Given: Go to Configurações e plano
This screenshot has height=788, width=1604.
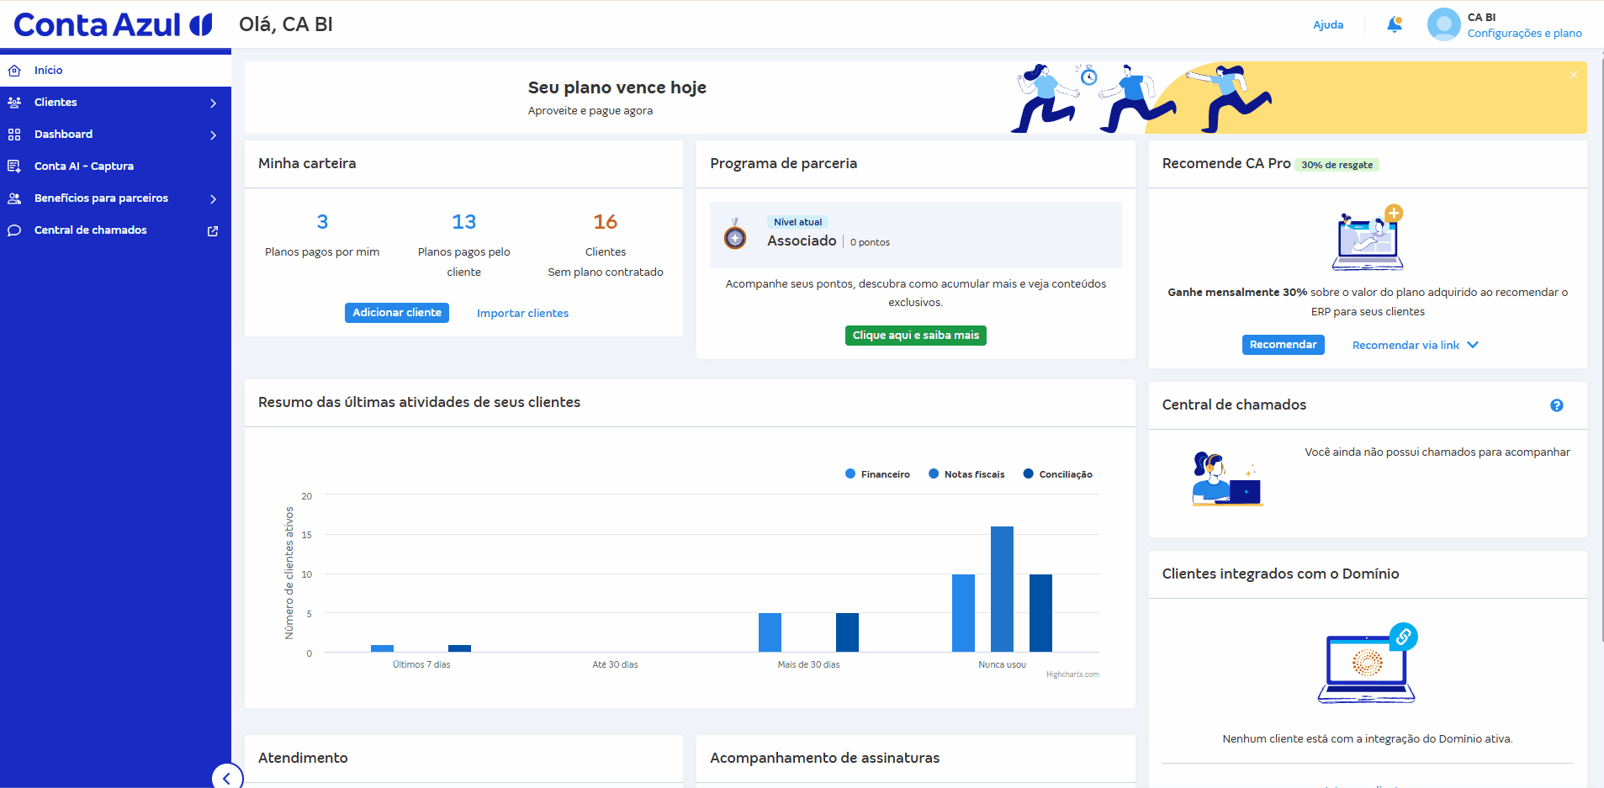Looking at the screenshot, I should 1524,33.
